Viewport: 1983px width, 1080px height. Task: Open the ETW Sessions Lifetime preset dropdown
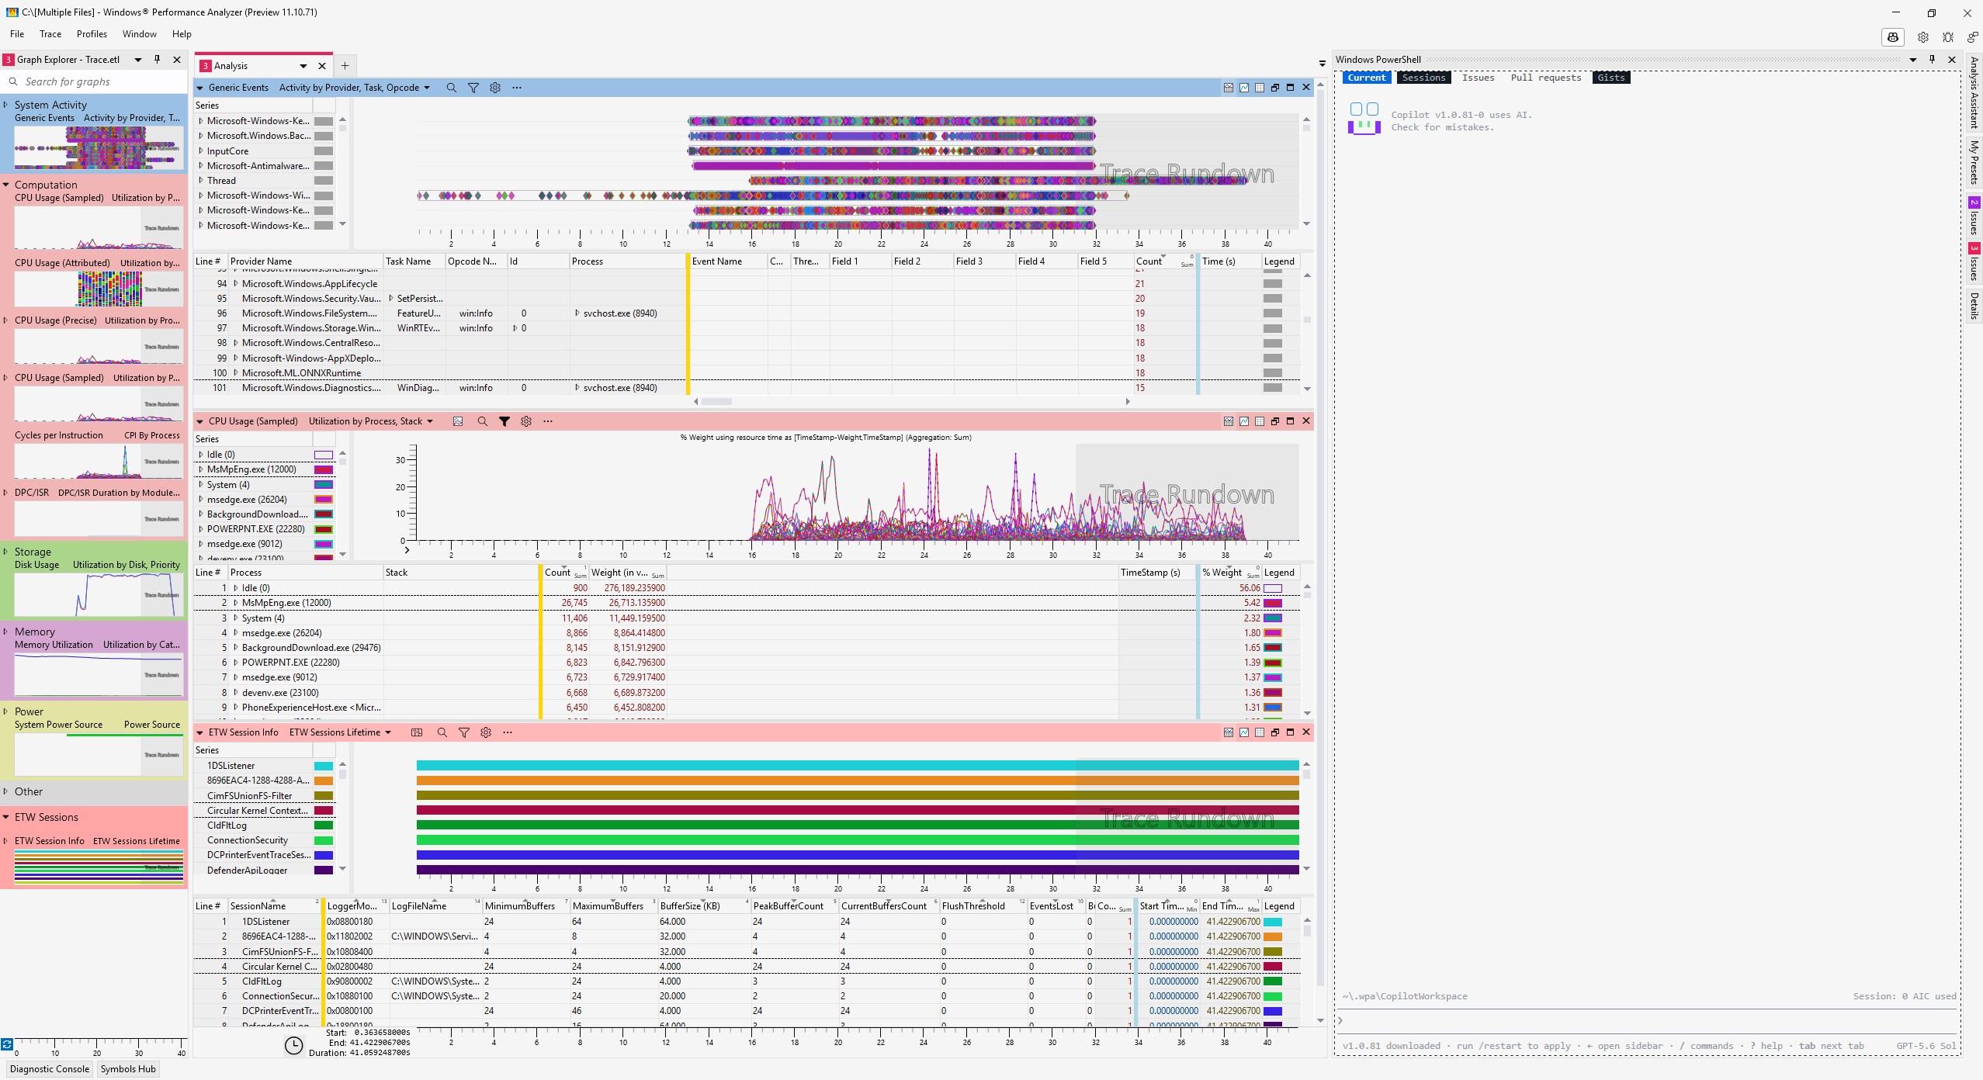point(388,732)
